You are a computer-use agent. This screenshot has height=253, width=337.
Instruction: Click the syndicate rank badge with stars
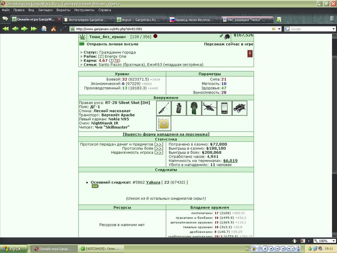click(95, 186)
